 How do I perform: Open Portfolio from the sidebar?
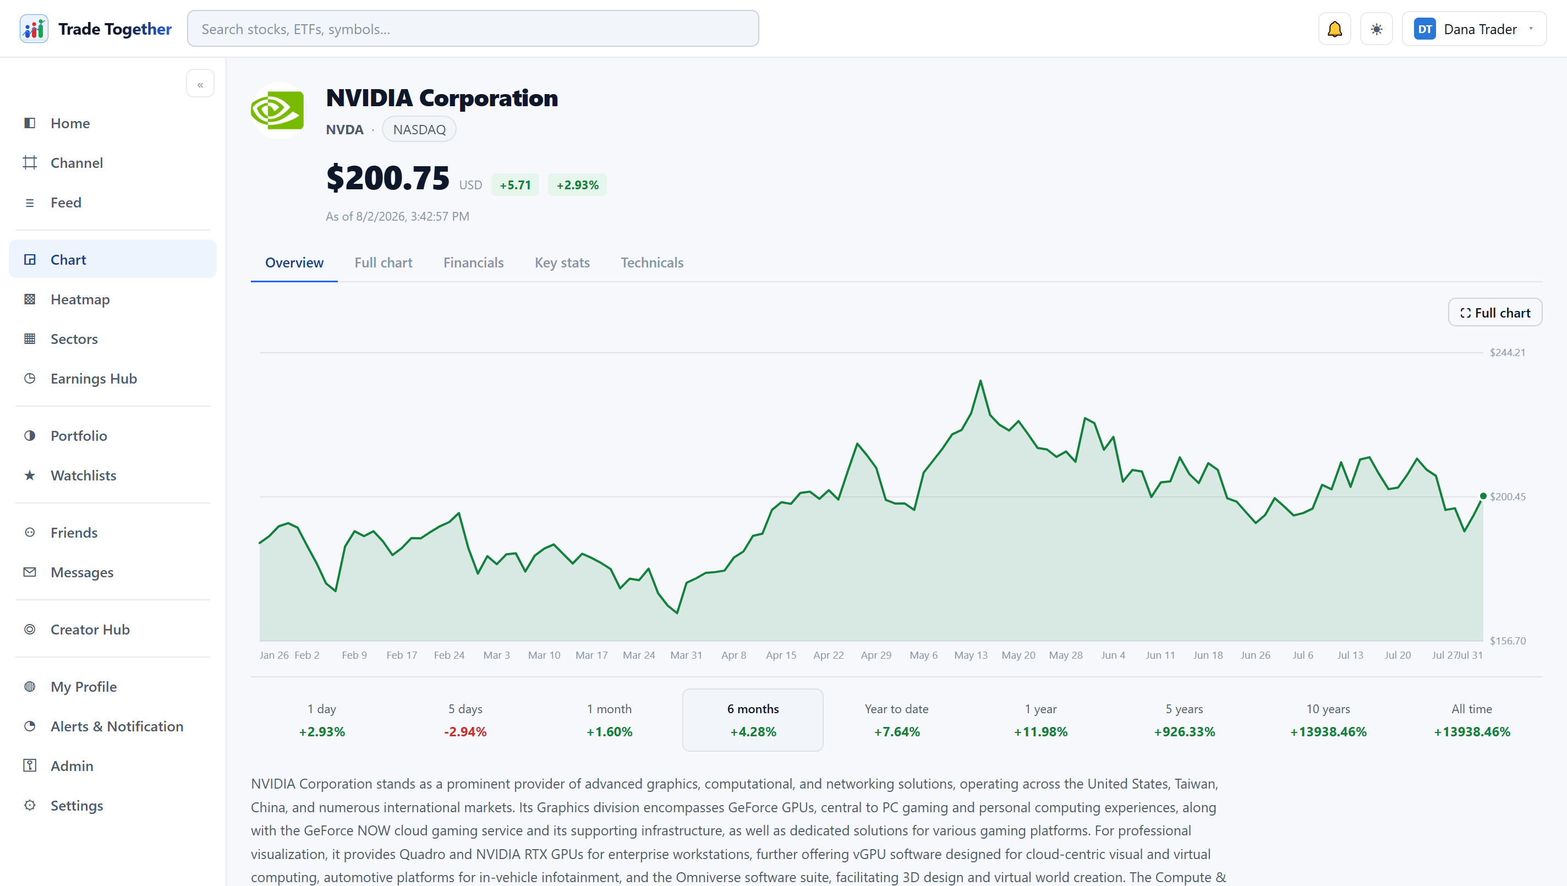click(113, 436)
